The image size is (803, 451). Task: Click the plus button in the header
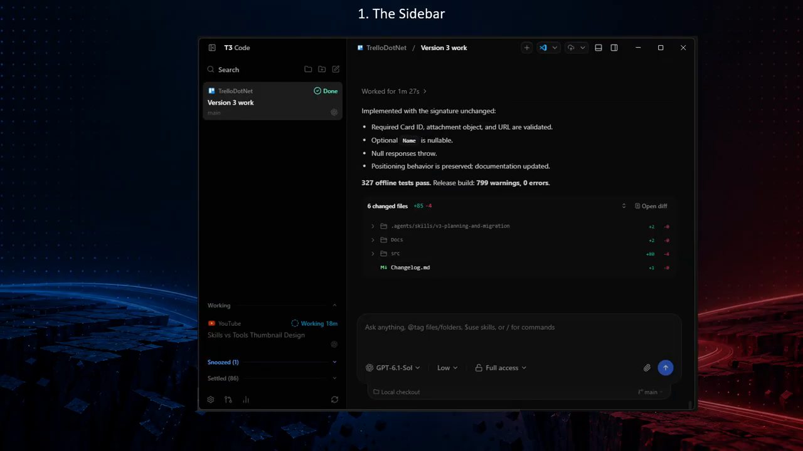527,48
